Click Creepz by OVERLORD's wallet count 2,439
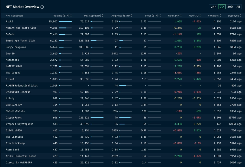 click(217, 162)
